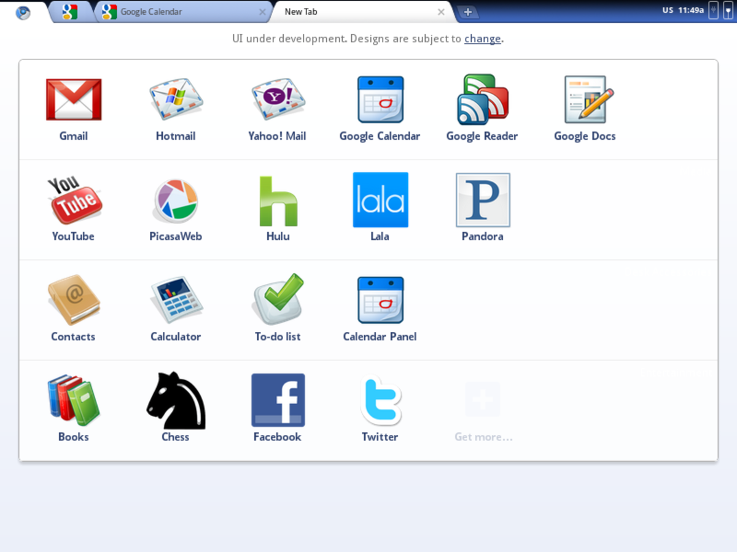Launch the Calculator icon
Image resolution: width=737 pixels, height=552 pixels.
point(176,299)
